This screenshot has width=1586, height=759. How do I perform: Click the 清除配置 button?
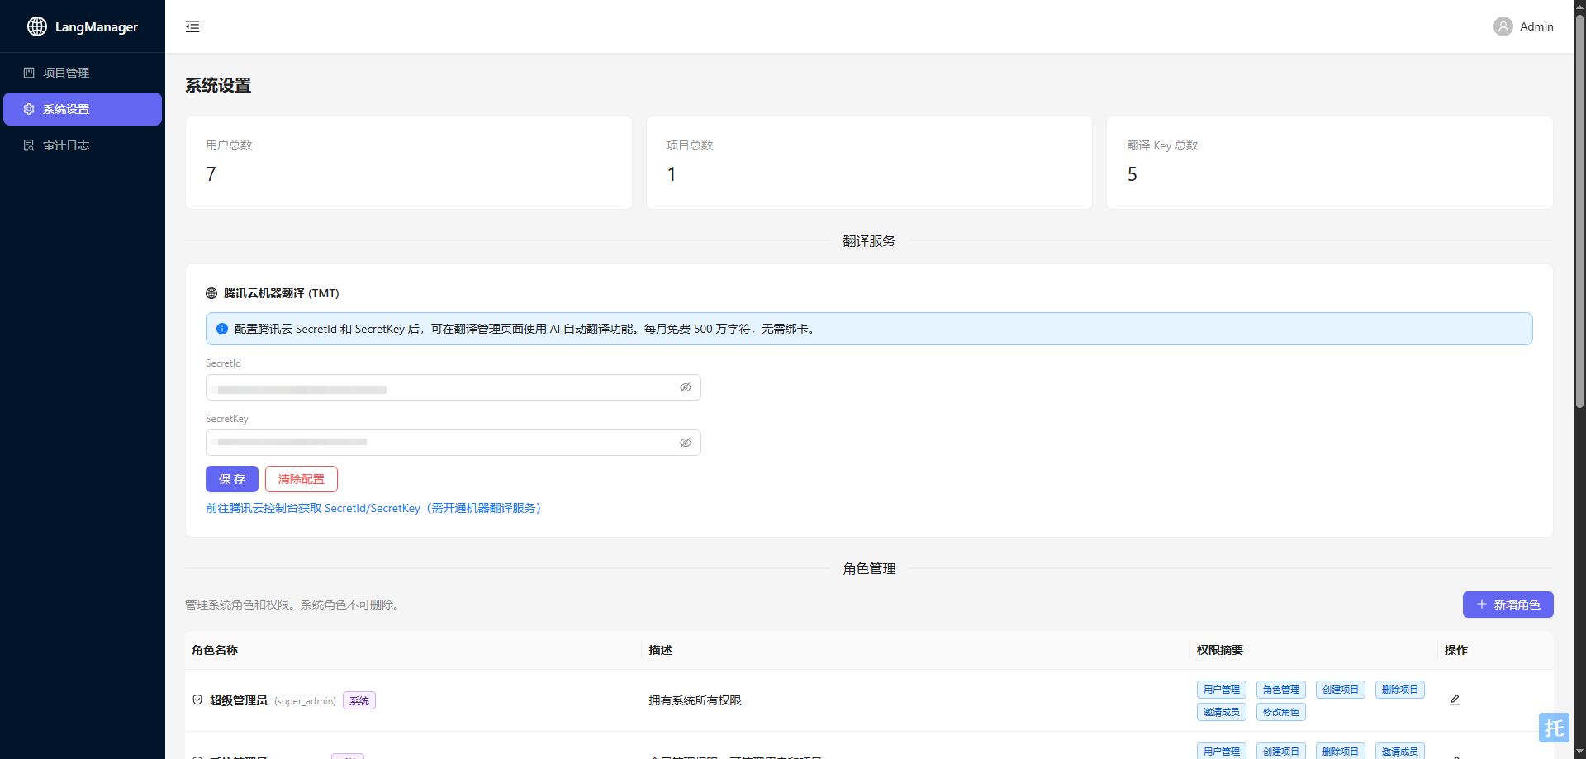click(302, 479)
